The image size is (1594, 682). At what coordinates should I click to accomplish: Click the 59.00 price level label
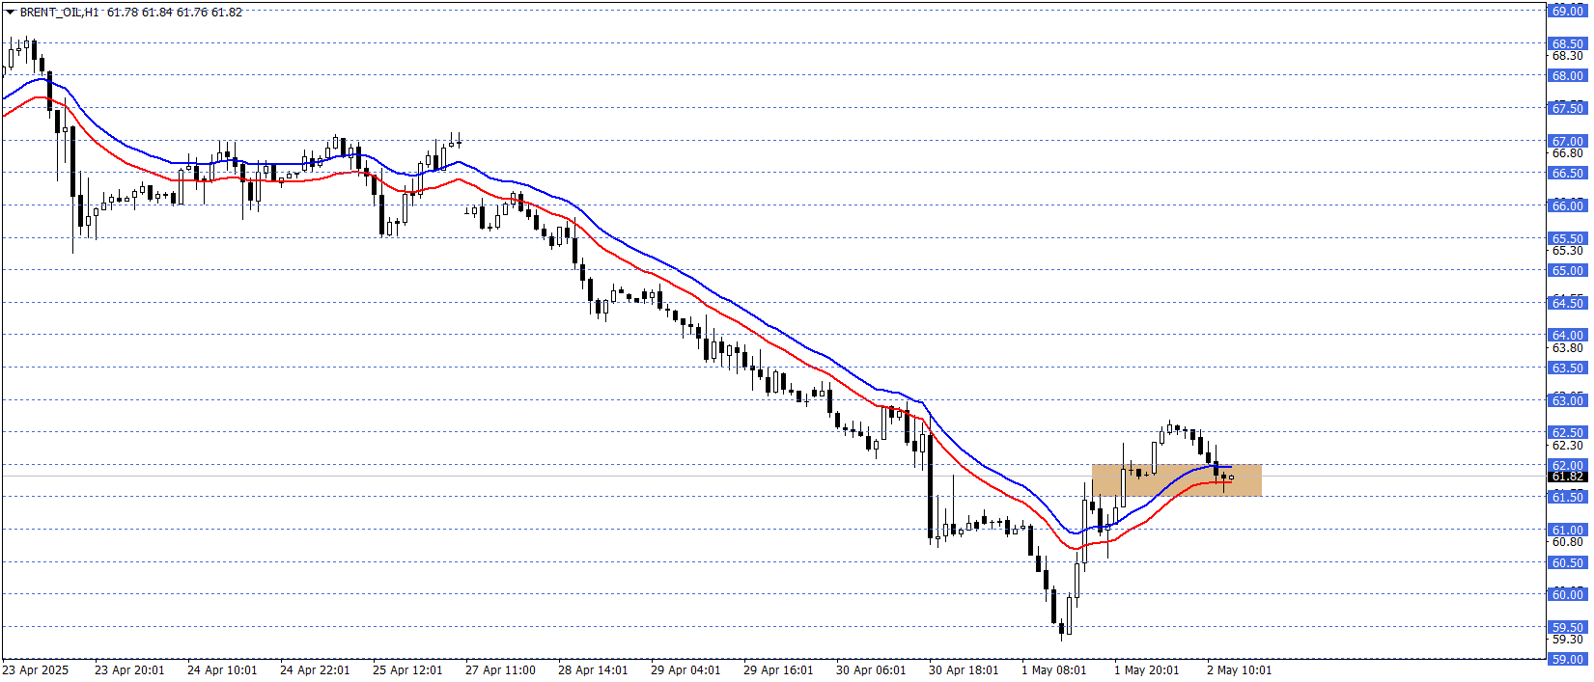tap(1568, 659)
